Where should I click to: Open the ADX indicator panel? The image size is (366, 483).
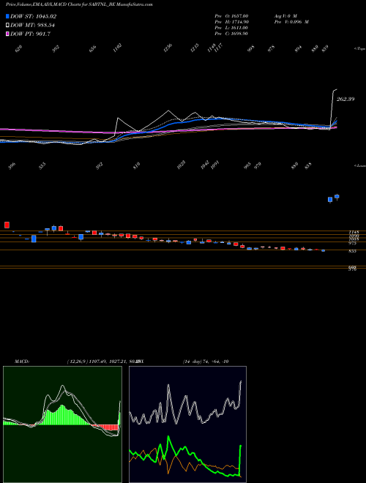coord(187,424)
